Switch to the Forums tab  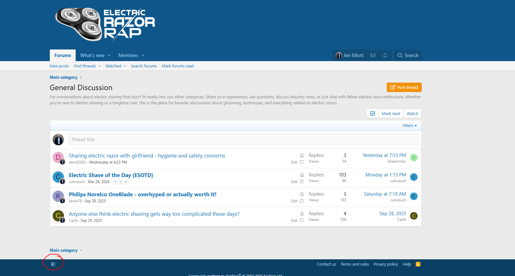click(x=63, y=55)
